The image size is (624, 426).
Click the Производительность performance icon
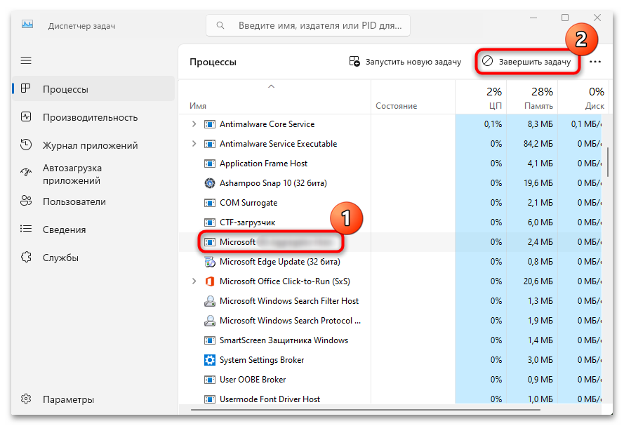[26, 117]
